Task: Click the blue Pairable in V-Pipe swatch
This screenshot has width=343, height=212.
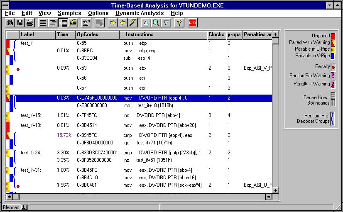Action: [333, 55]
